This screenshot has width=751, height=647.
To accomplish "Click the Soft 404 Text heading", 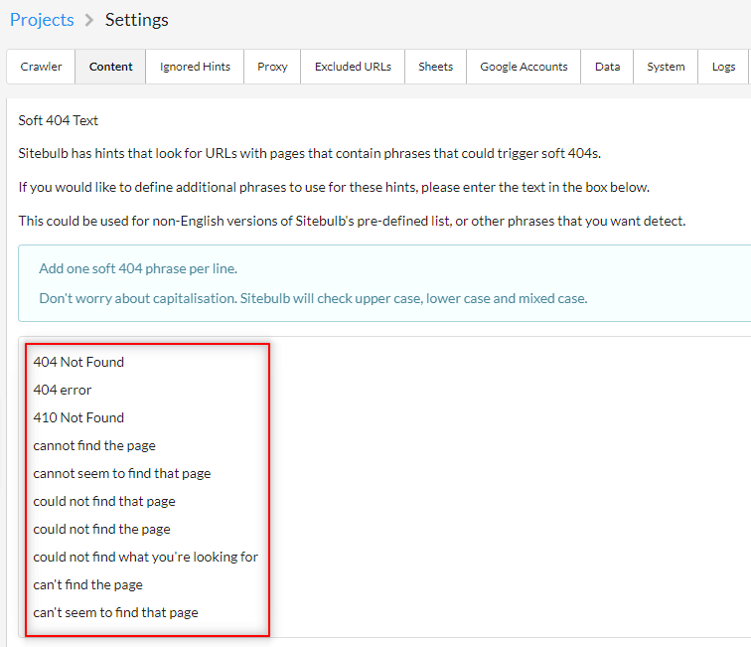I will click(x=58, y=120).
